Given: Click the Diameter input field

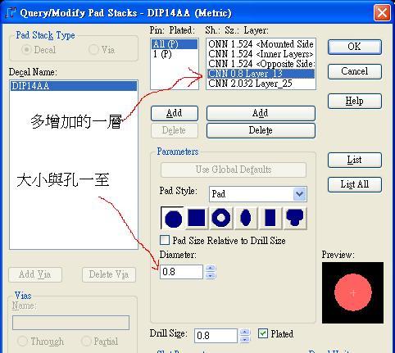Looking at the screenshot, I should point(181,272).
